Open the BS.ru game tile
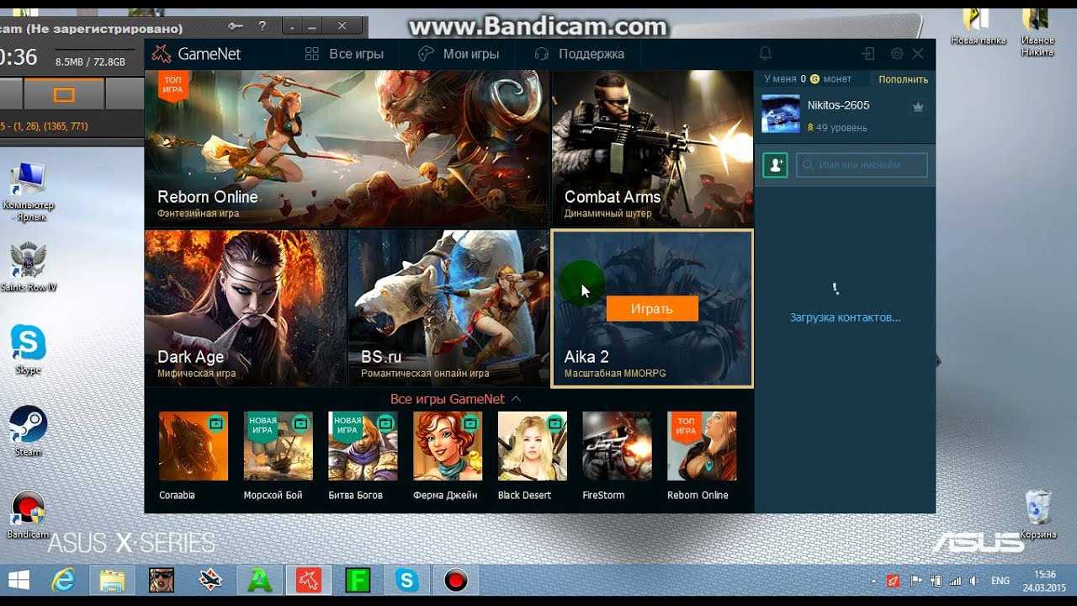This screenshot has height=606, width=1077. pos(448,308)
